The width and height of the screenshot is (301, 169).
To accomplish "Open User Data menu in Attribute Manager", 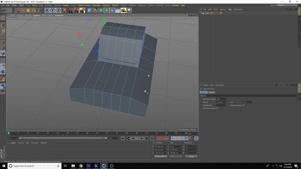I will click(x=220, y=85).
